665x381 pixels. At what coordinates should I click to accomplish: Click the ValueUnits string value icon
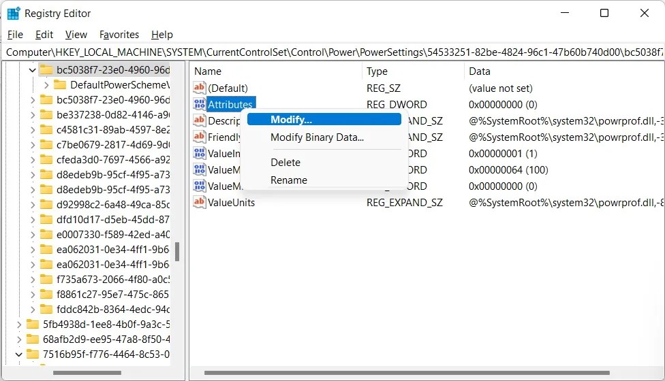coord(200,202)
